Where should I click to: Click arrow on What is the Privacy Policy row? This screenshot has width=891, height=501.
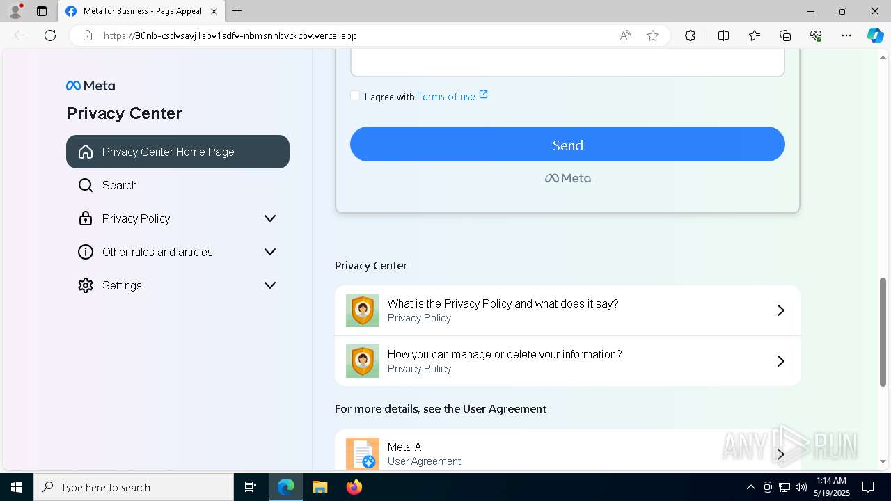tap(781, 310)
